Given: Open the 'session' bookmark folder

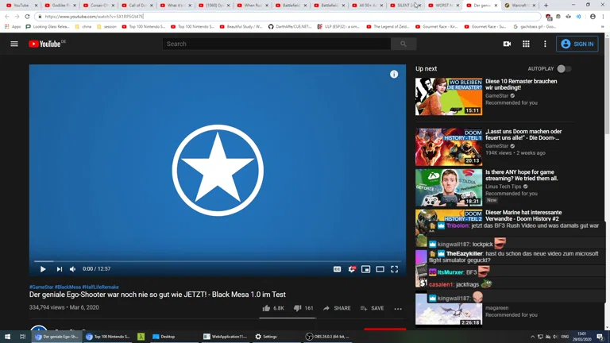Looking at the screenshot, I should 106,27.
